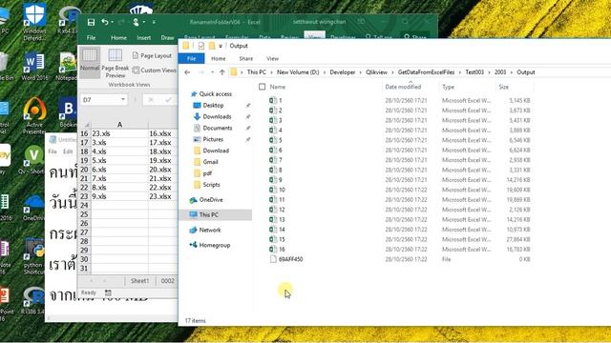This screenshot has height=343, width=611.
Task: Click Excel cell containing 23.xls
Action: click(x=119, y=133)
